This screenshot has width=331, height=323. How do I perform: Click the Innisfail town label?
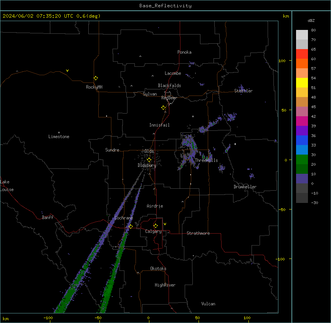click(159, 125)
